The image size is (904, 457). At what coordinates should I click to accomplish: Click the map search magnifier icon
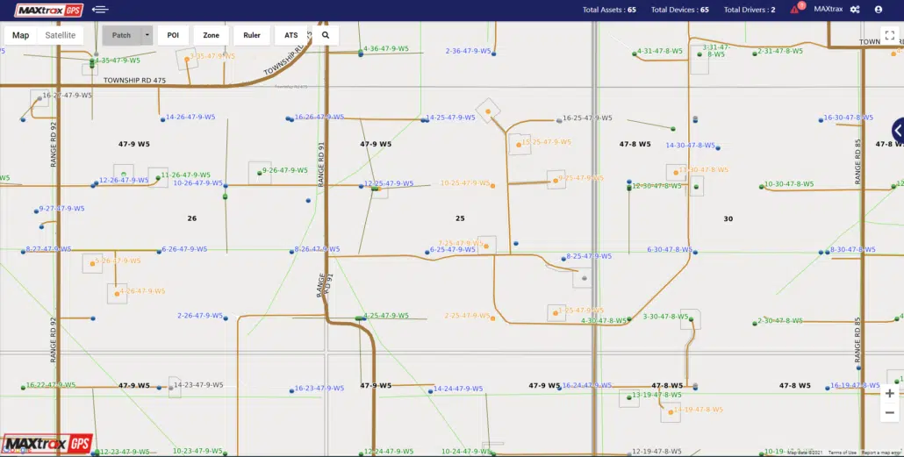(x=325, y=35)
